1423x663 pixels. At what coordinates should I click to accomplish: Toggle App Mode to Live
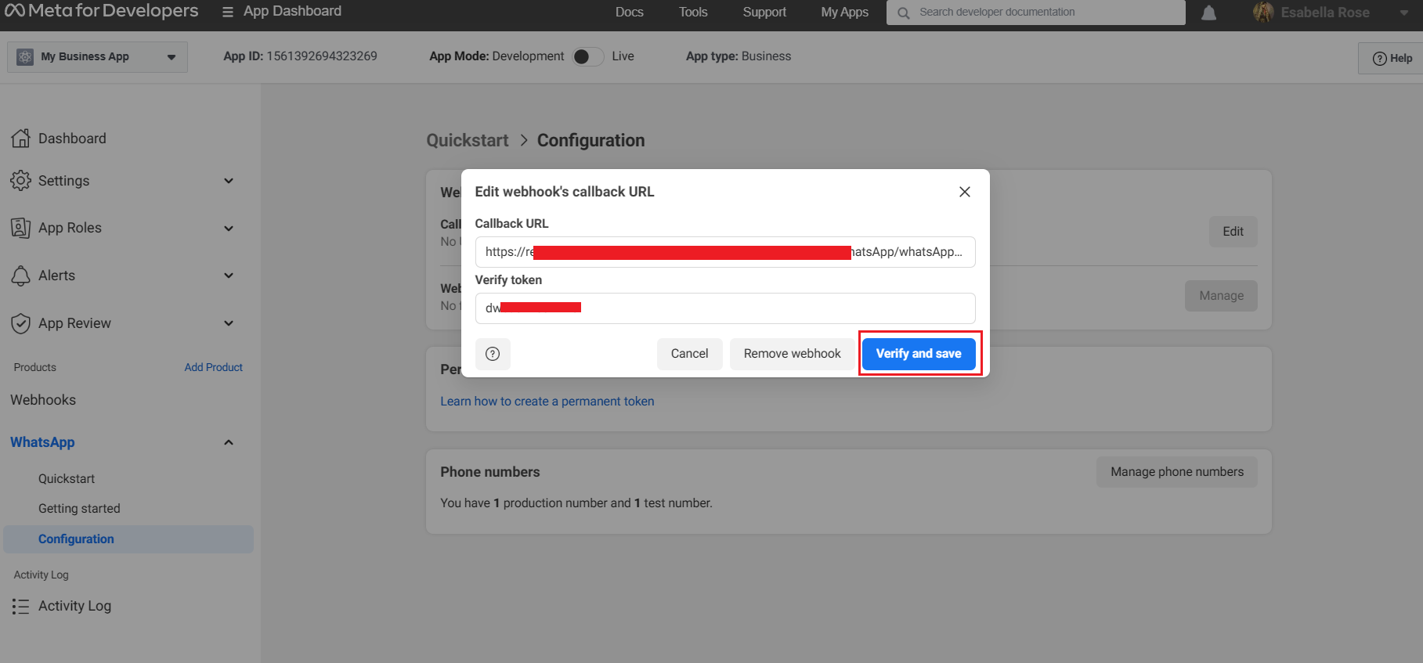[588, 56]
